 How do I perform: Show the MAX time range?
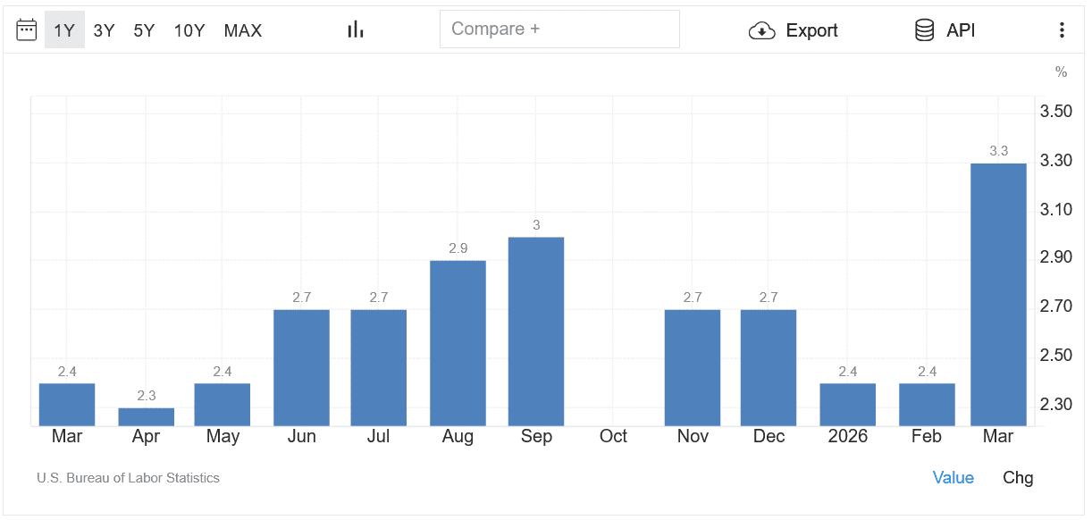243,30
